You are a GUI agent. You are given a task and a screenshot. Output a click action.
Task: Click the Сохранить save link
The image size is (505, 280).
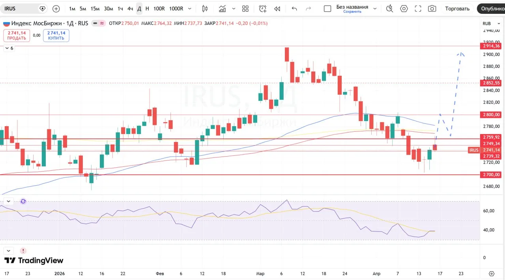(352, 12)
